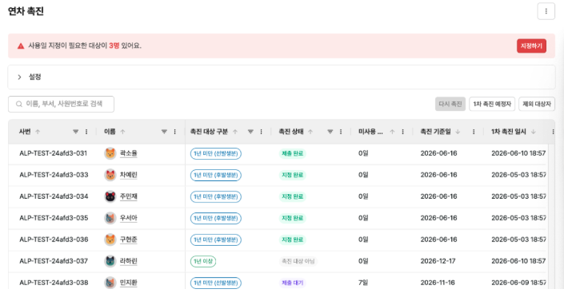Select cell ALP-TEST-24afd3-036

pos(54,240)
